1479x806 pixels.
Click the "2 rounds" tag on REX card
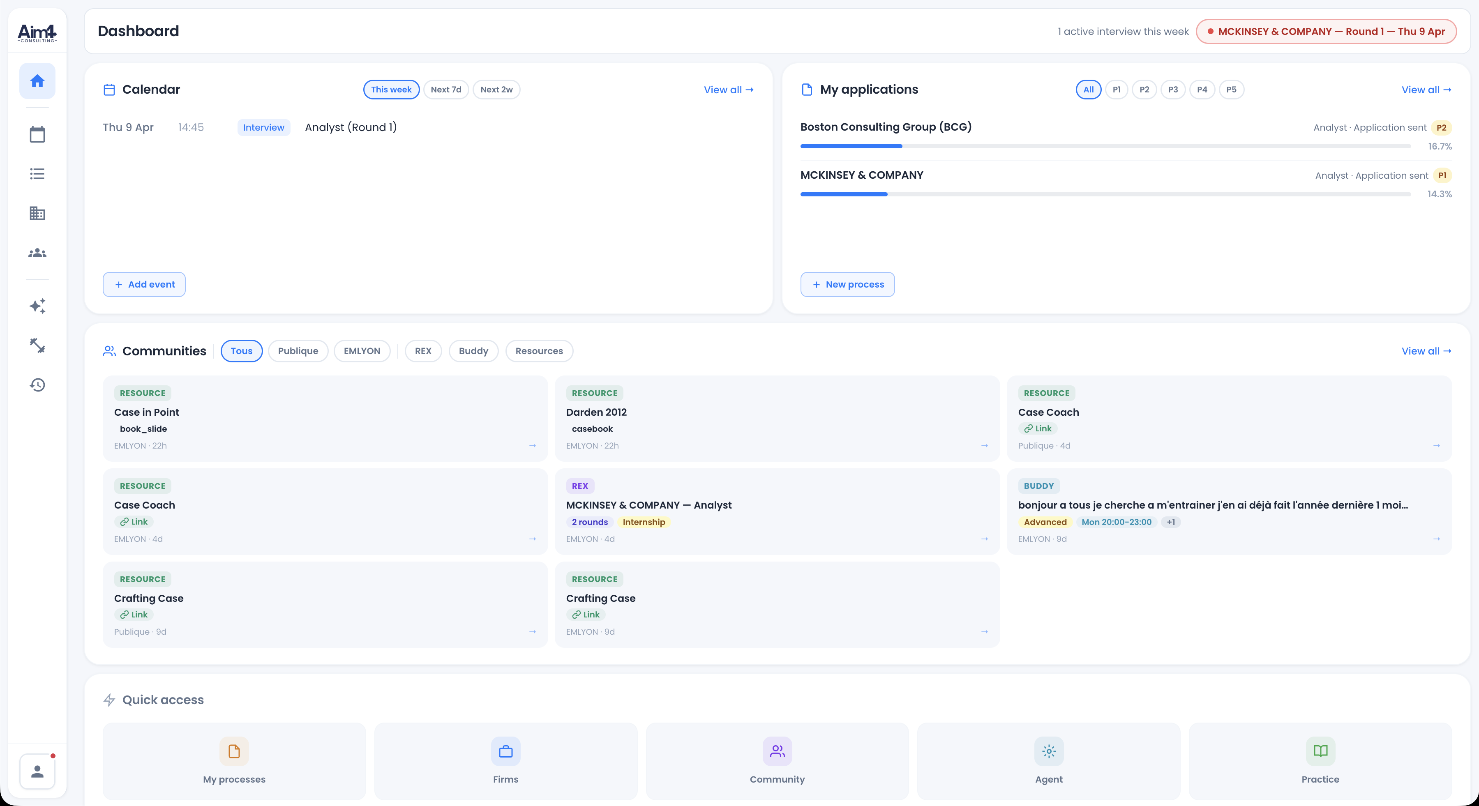coord(590,522)
